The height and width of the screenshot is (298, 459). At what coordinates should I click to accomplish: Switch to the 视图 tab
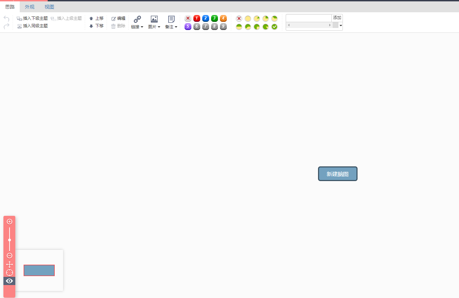pos(49,7)
